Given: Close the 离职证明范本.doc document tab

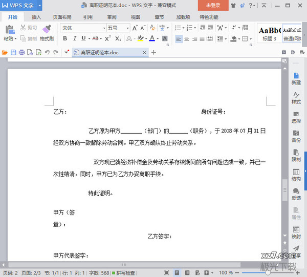Looking at the screenshot, I should click(144, 53).
